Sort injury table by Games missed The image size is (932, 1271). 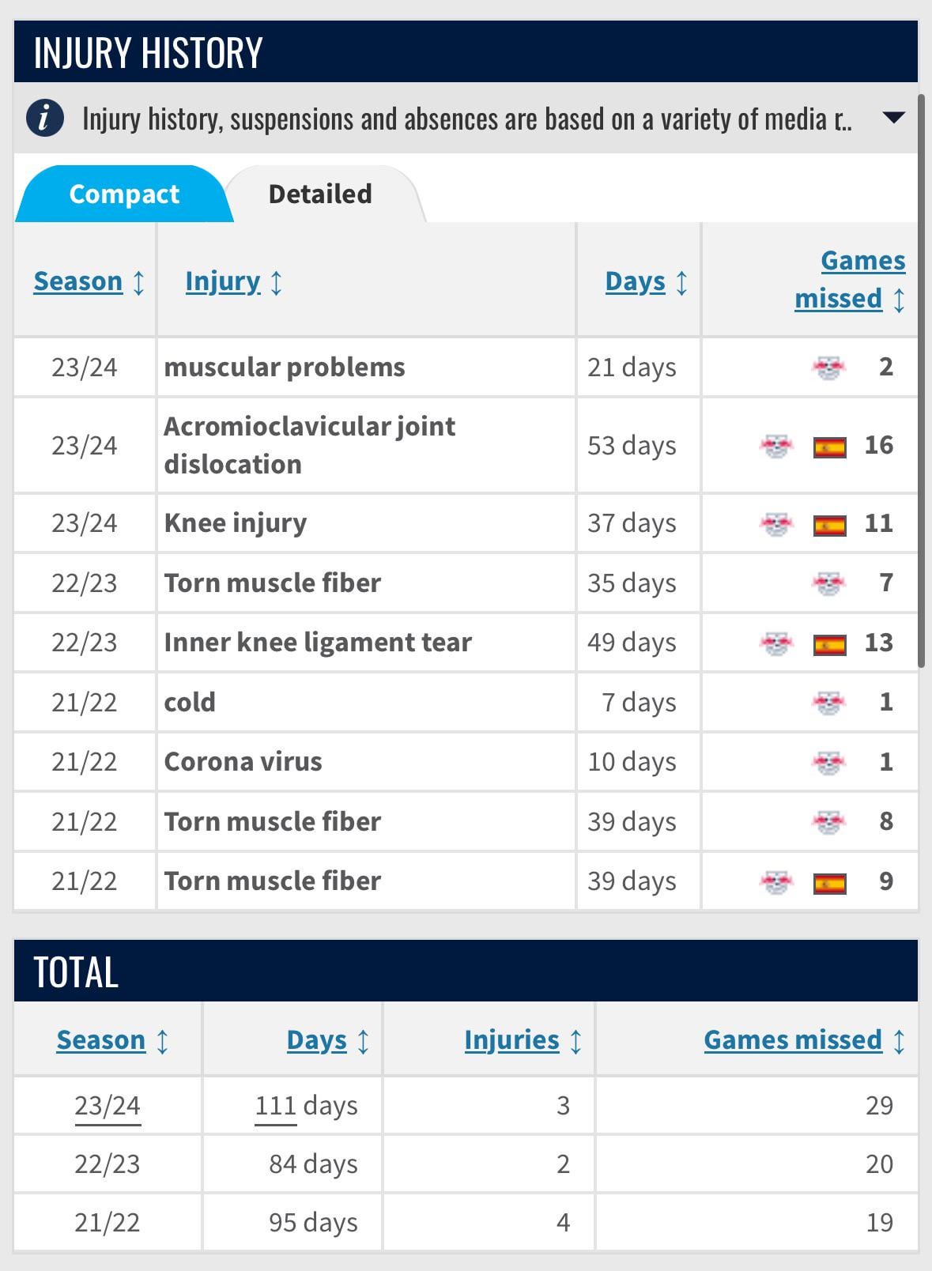click(850, 280)
